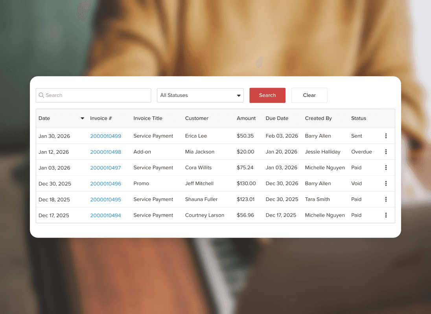Viewport: 431px width, 314px height.
Task: Open invoice link 2000010499
Action: [105, 136]
